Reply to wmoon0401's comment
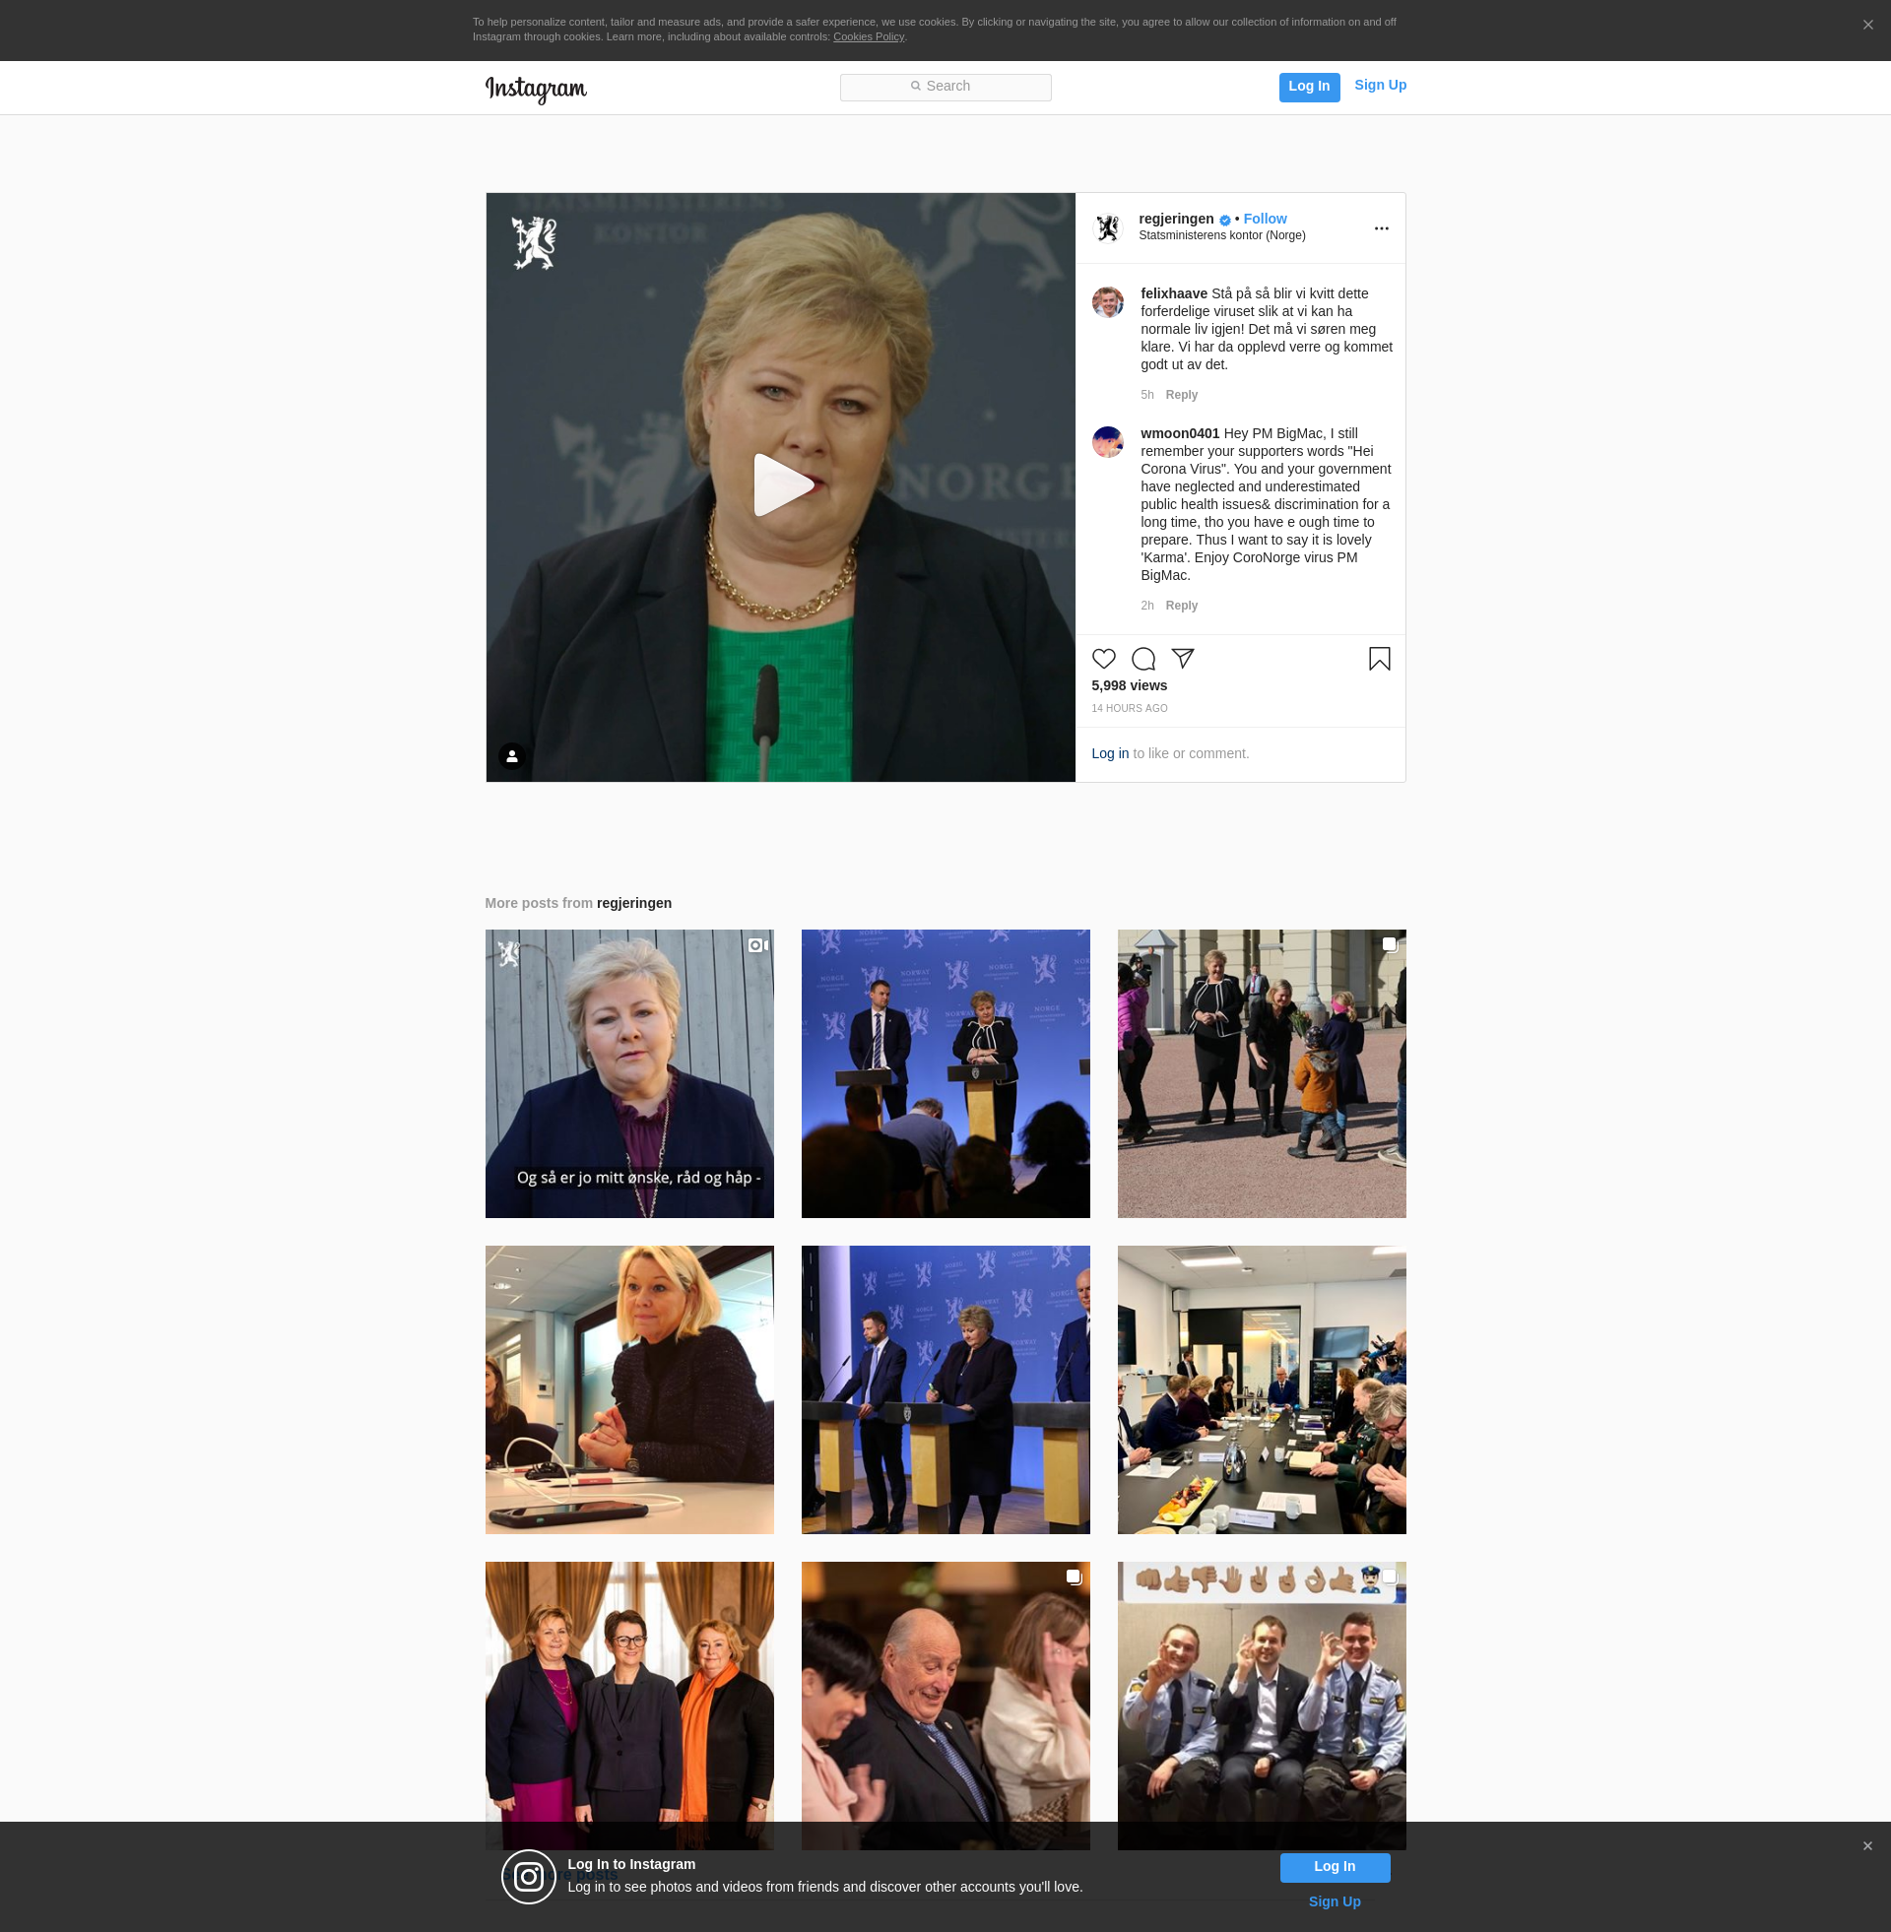 [1181, 606]
